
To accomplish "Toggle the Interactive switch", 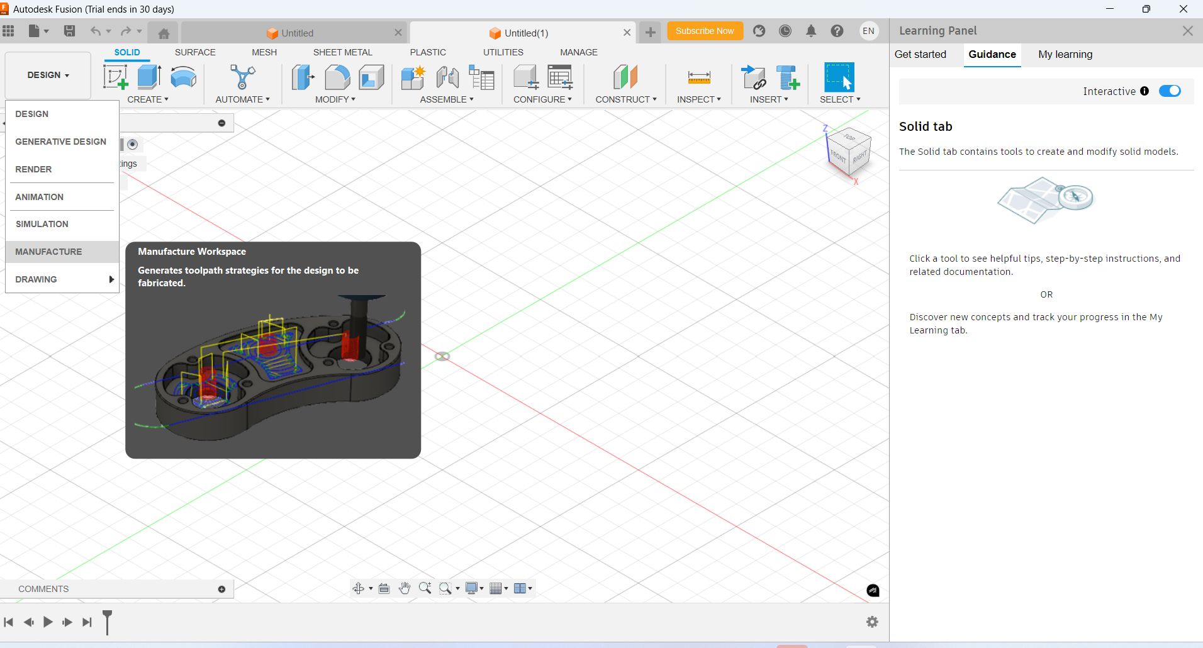I will 1170,91.
